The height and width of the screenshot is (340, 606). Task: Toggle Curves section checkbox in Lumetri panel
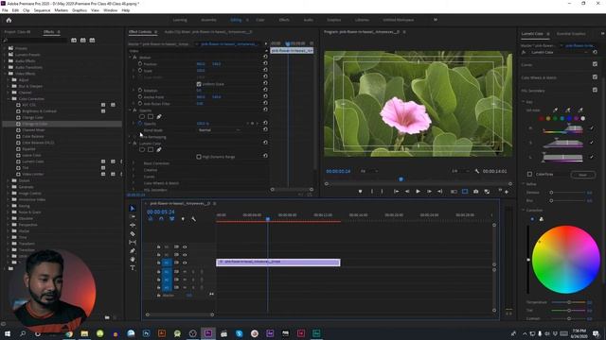click(595, 64)
